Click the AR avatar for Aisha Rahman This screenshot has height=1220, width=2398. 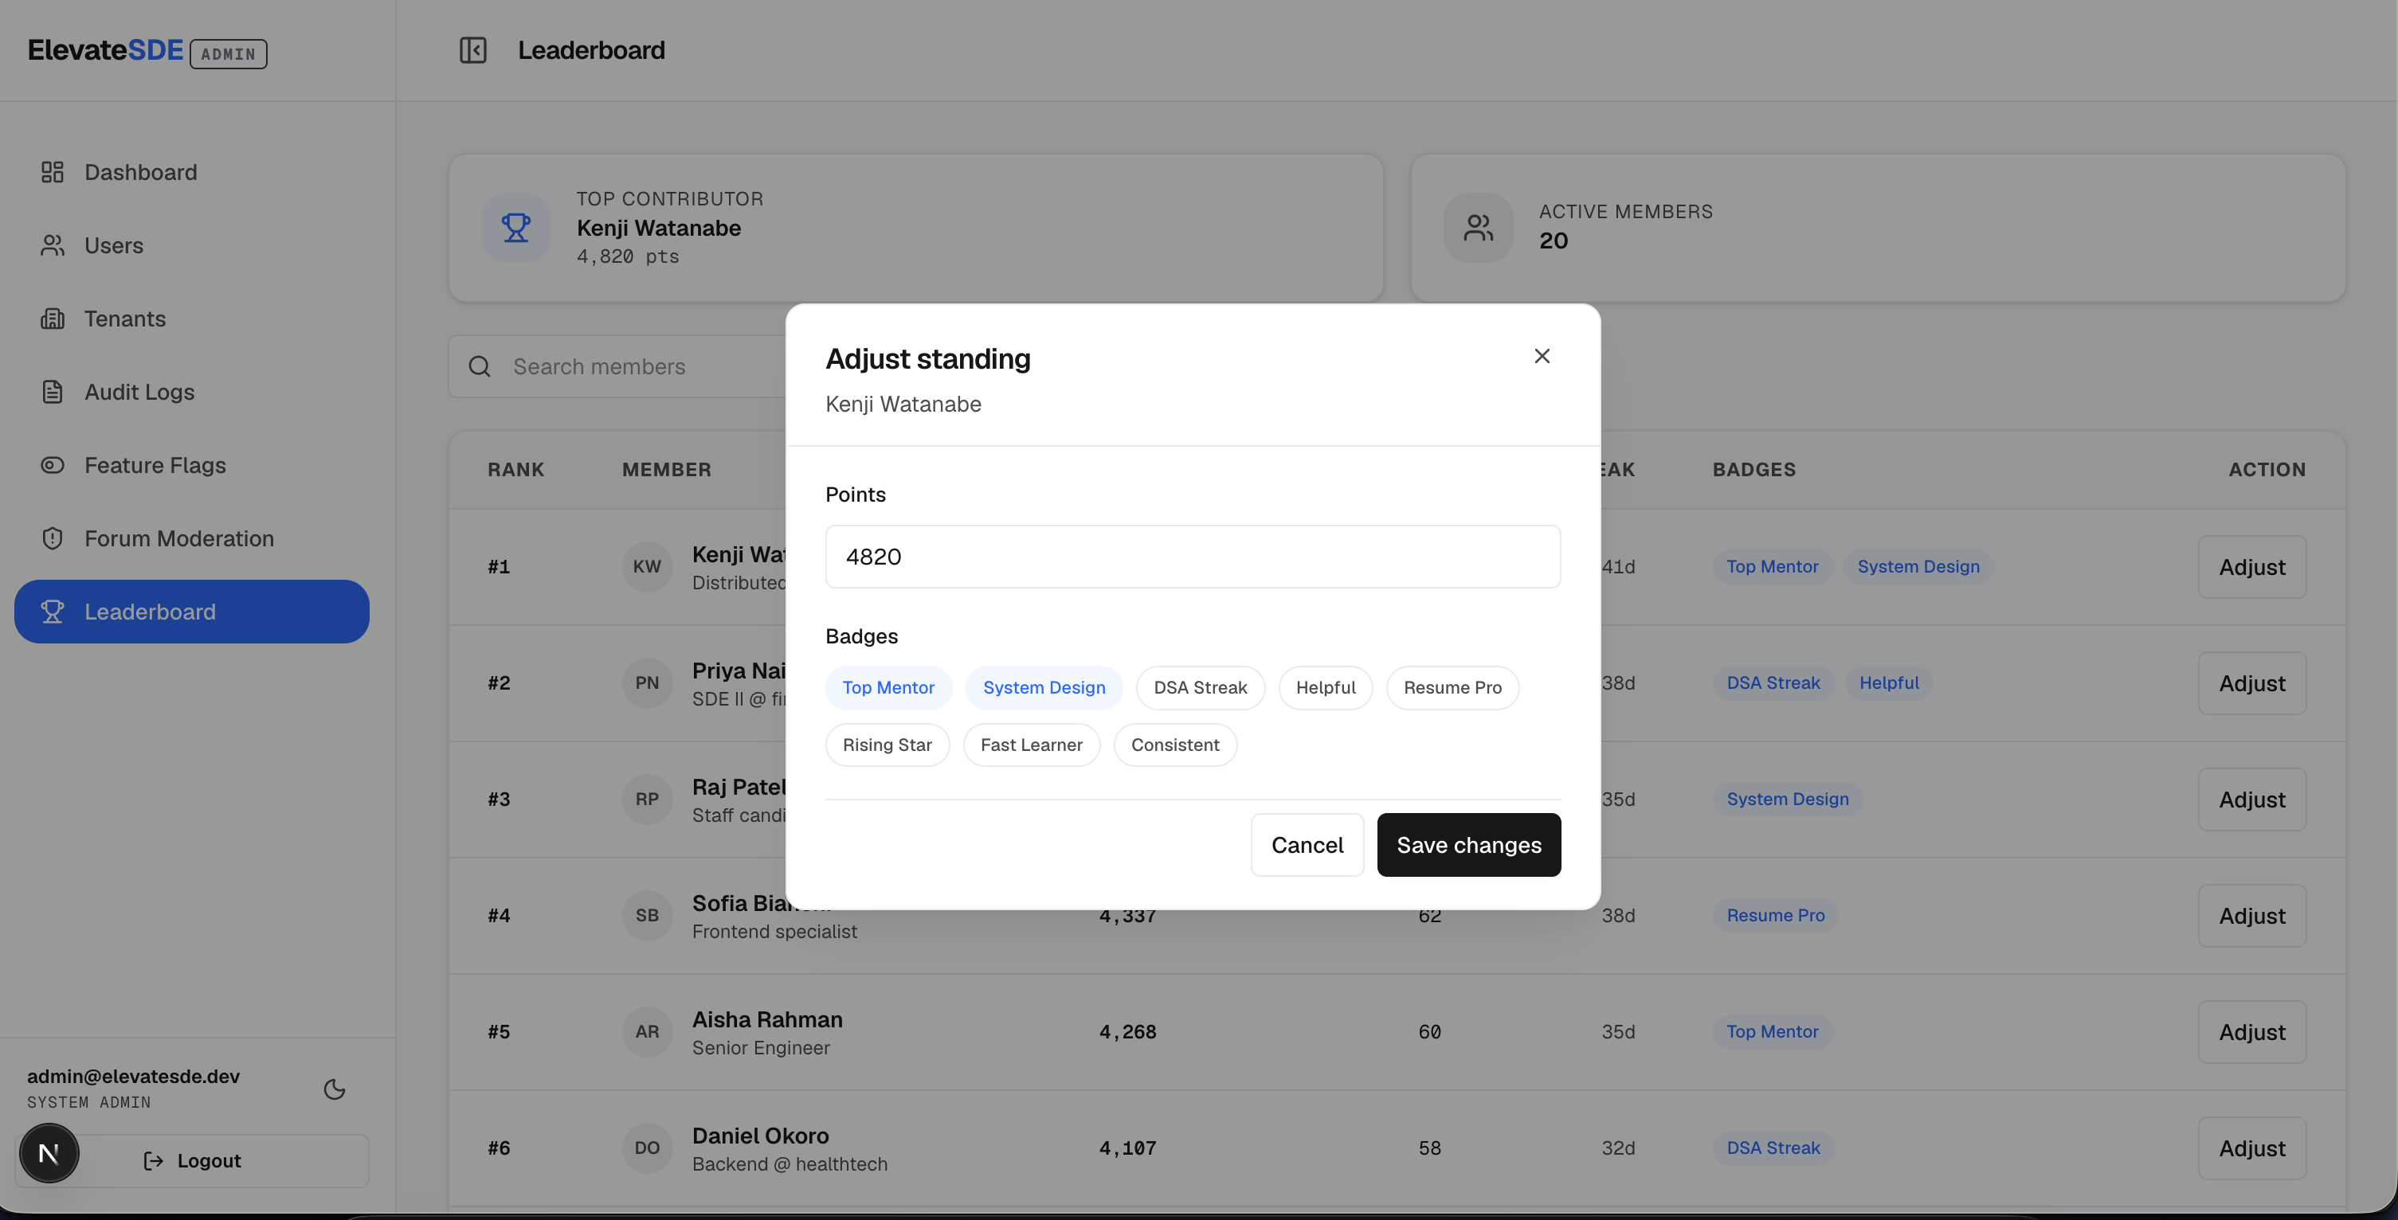pyautogui.click(x=647, y=1032)
